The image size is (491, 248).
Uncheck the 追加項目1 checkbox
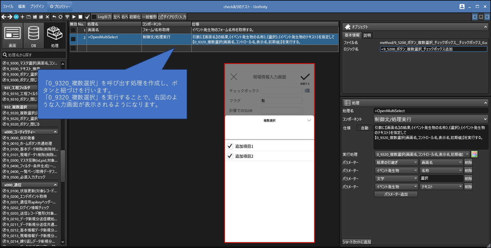230,146
